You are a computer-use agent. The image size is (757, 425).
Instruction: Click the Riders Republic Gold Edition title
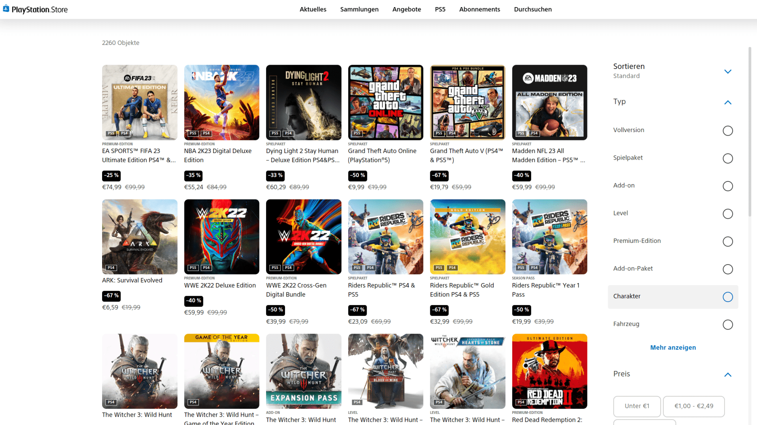coord(462,290)
